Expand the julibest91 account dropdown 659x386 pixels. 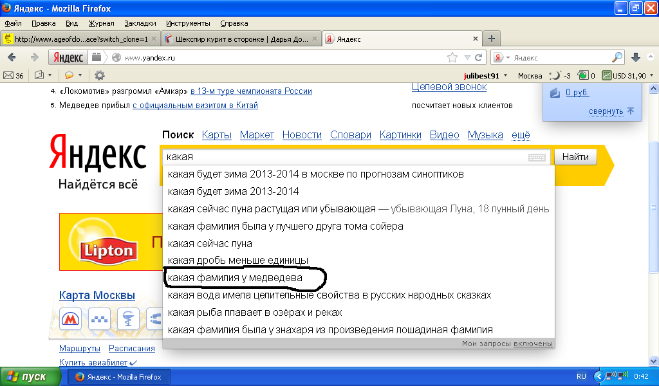(506, 76)
